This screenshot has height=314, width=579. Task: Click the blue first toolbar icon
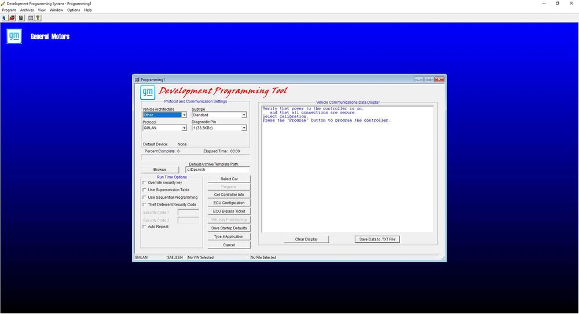[4, 18]
